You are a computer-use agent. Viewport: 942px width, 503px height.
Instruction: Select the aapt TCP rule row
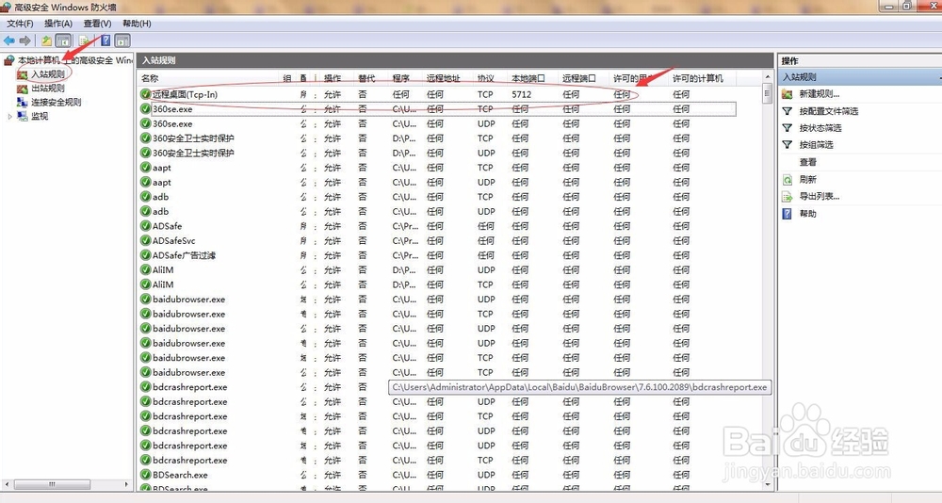click(x=437, y=168)
